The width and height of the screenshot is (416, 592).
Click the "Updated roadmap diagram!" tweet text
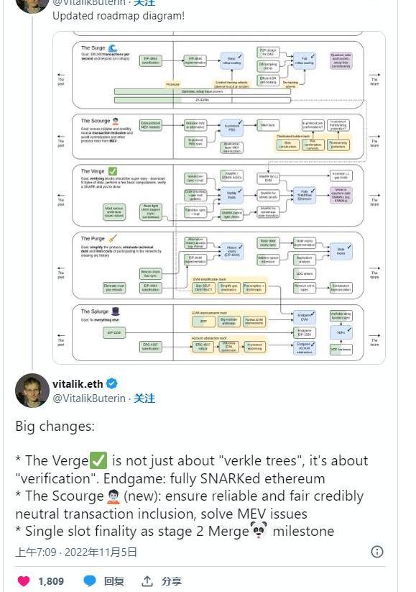[119, 16]
